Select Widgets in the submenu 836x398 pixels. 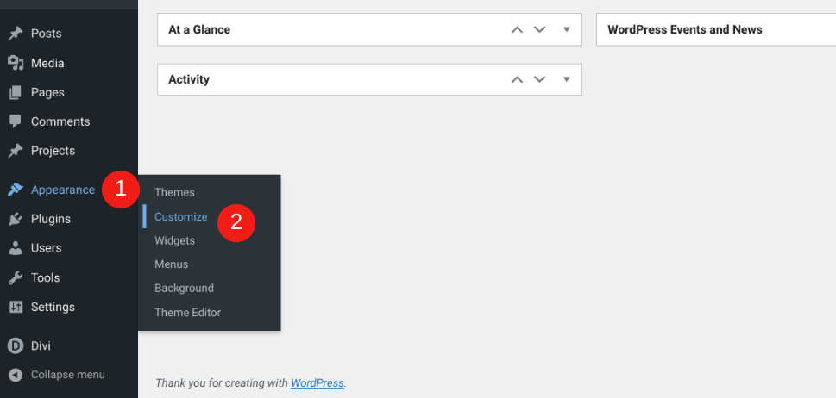[x=174, y=240]
